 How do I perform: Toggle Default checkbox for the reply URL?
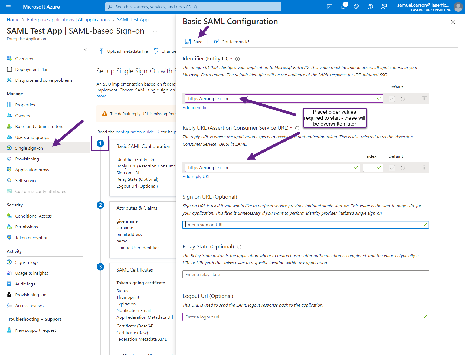(x=392, y=168)
